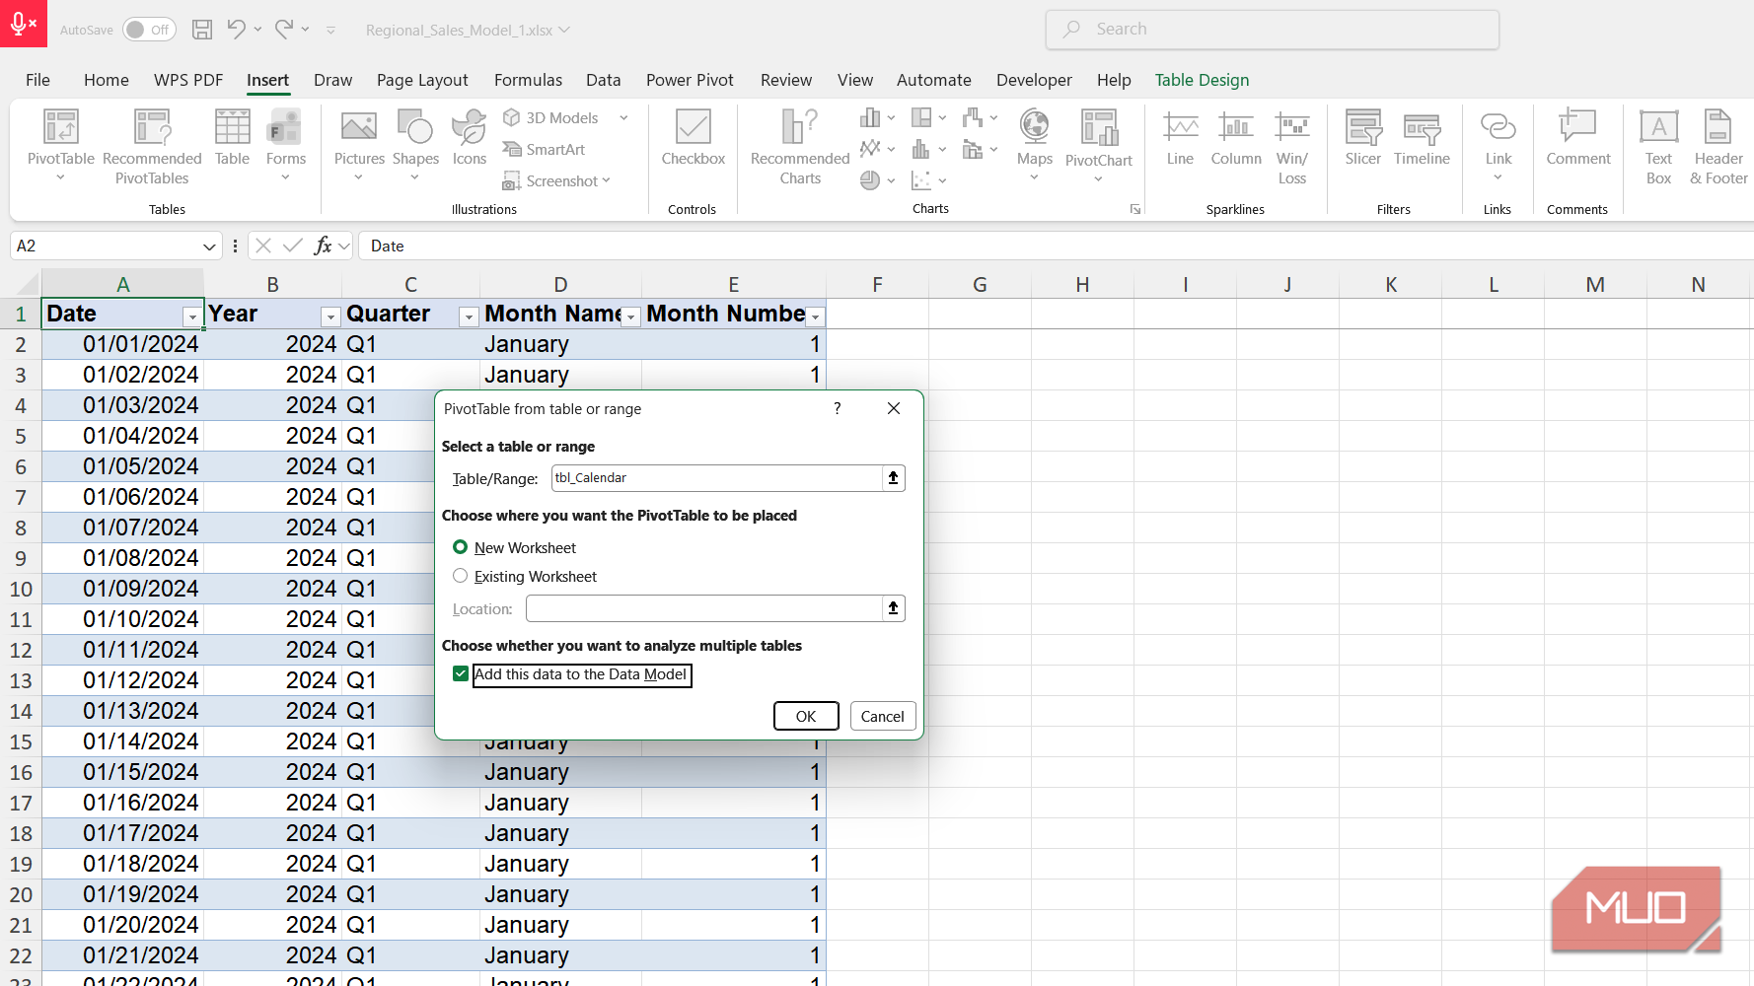Insert Icons from the ribbon

click(470, 138)
